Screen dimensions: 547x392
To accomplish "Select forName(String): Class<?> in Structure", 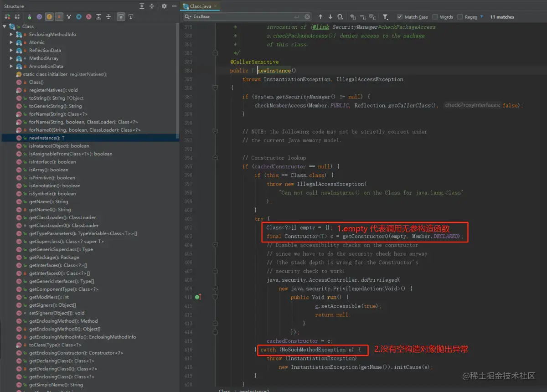I will (58, 114).
